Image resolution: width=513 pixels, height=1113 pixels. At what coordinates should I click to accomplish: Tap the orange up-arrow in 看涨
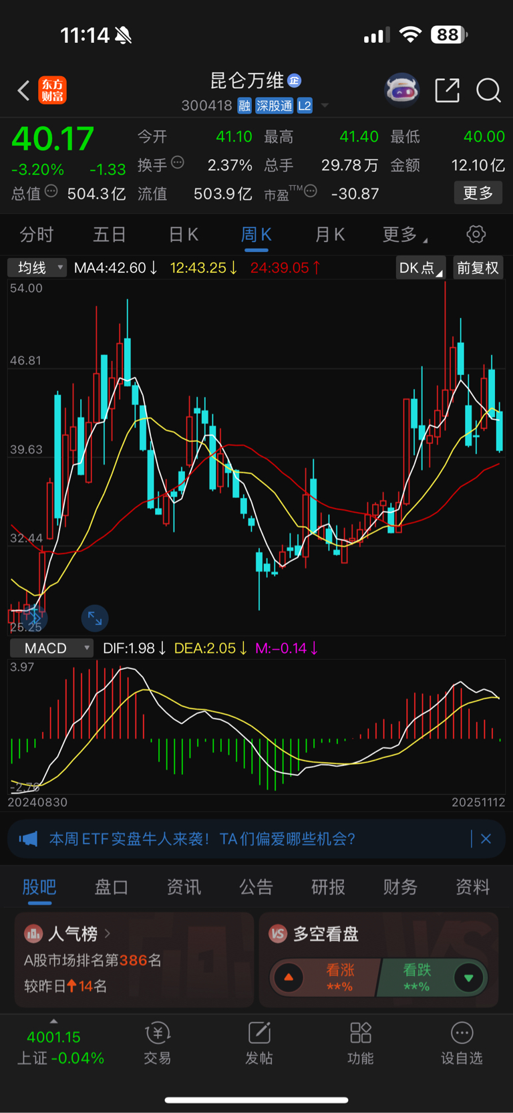(289, 977)
